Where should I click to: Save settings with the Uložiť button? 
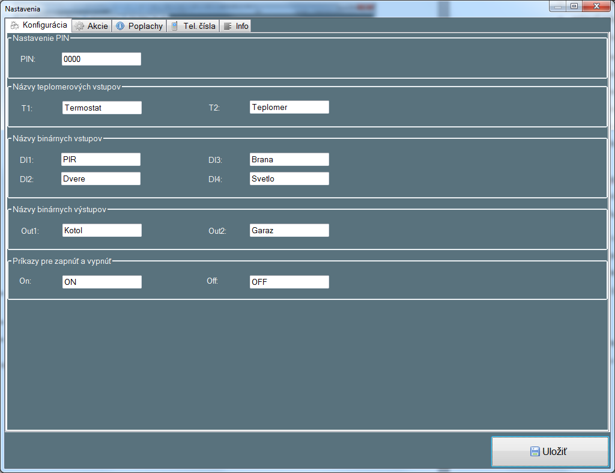click(x=550, y=451)
